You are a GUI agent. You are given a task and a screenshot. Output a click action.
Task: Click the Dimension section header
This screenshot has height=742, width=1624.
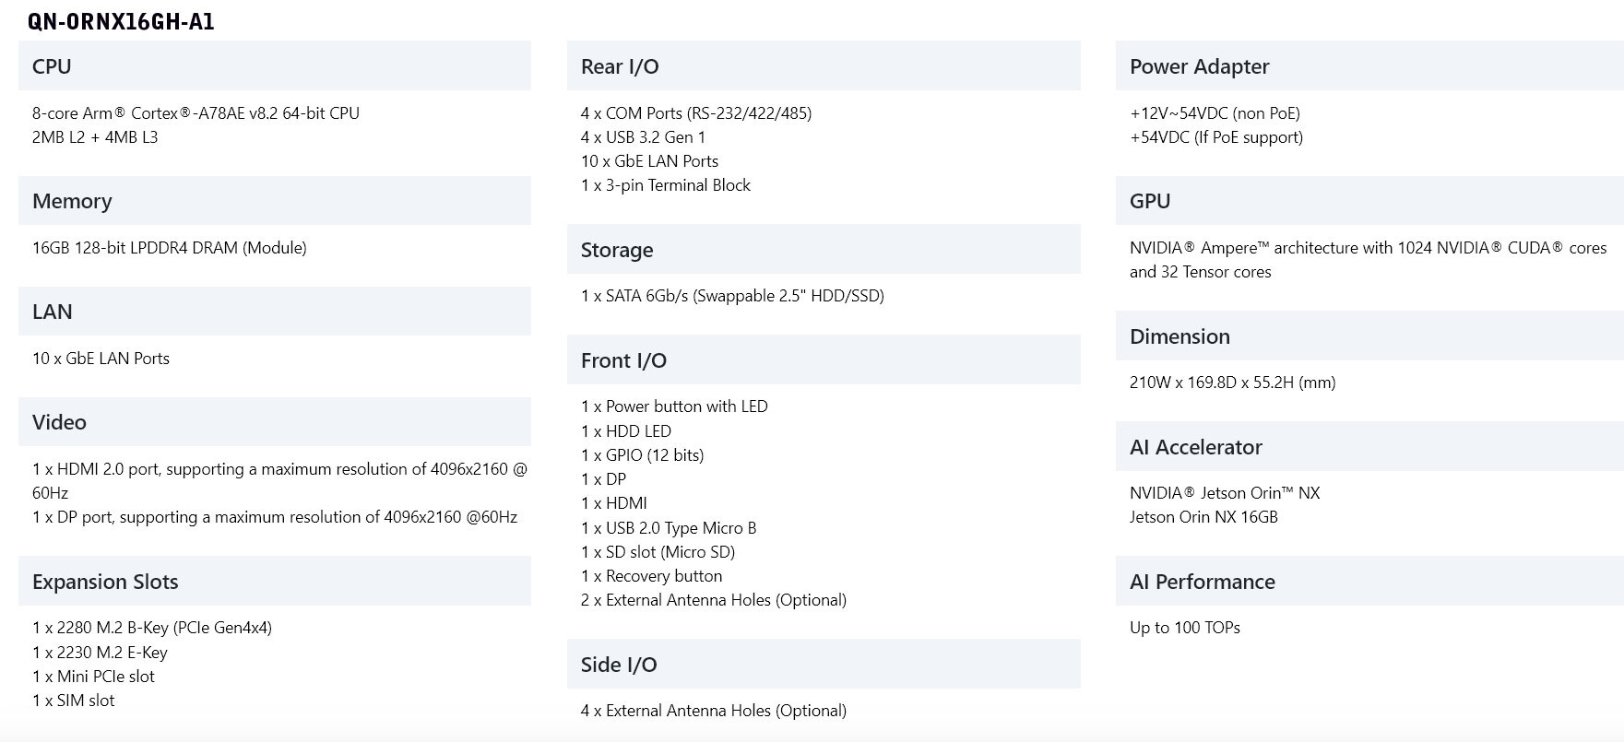point(1369,336)
